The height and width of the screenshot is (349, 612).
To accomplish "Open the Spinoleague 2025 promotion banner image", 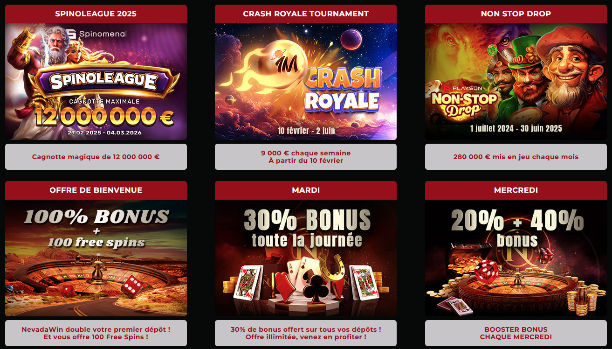I will point(96,82).
